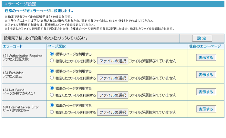The width and height of the screenshot is (226, 138).
Task: Click the エラーコード column header
Action: click(13, 47)
